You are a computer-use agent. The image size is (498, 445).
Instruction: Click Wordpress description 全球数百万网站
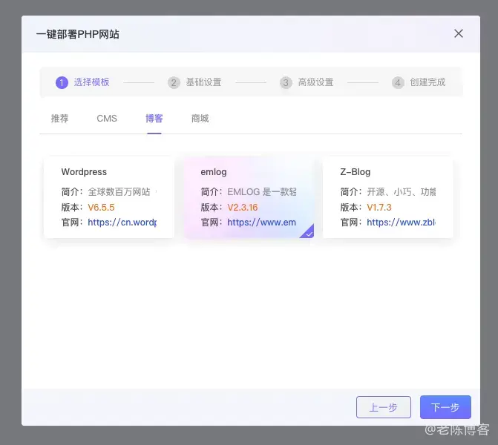[x=119, y=191]
